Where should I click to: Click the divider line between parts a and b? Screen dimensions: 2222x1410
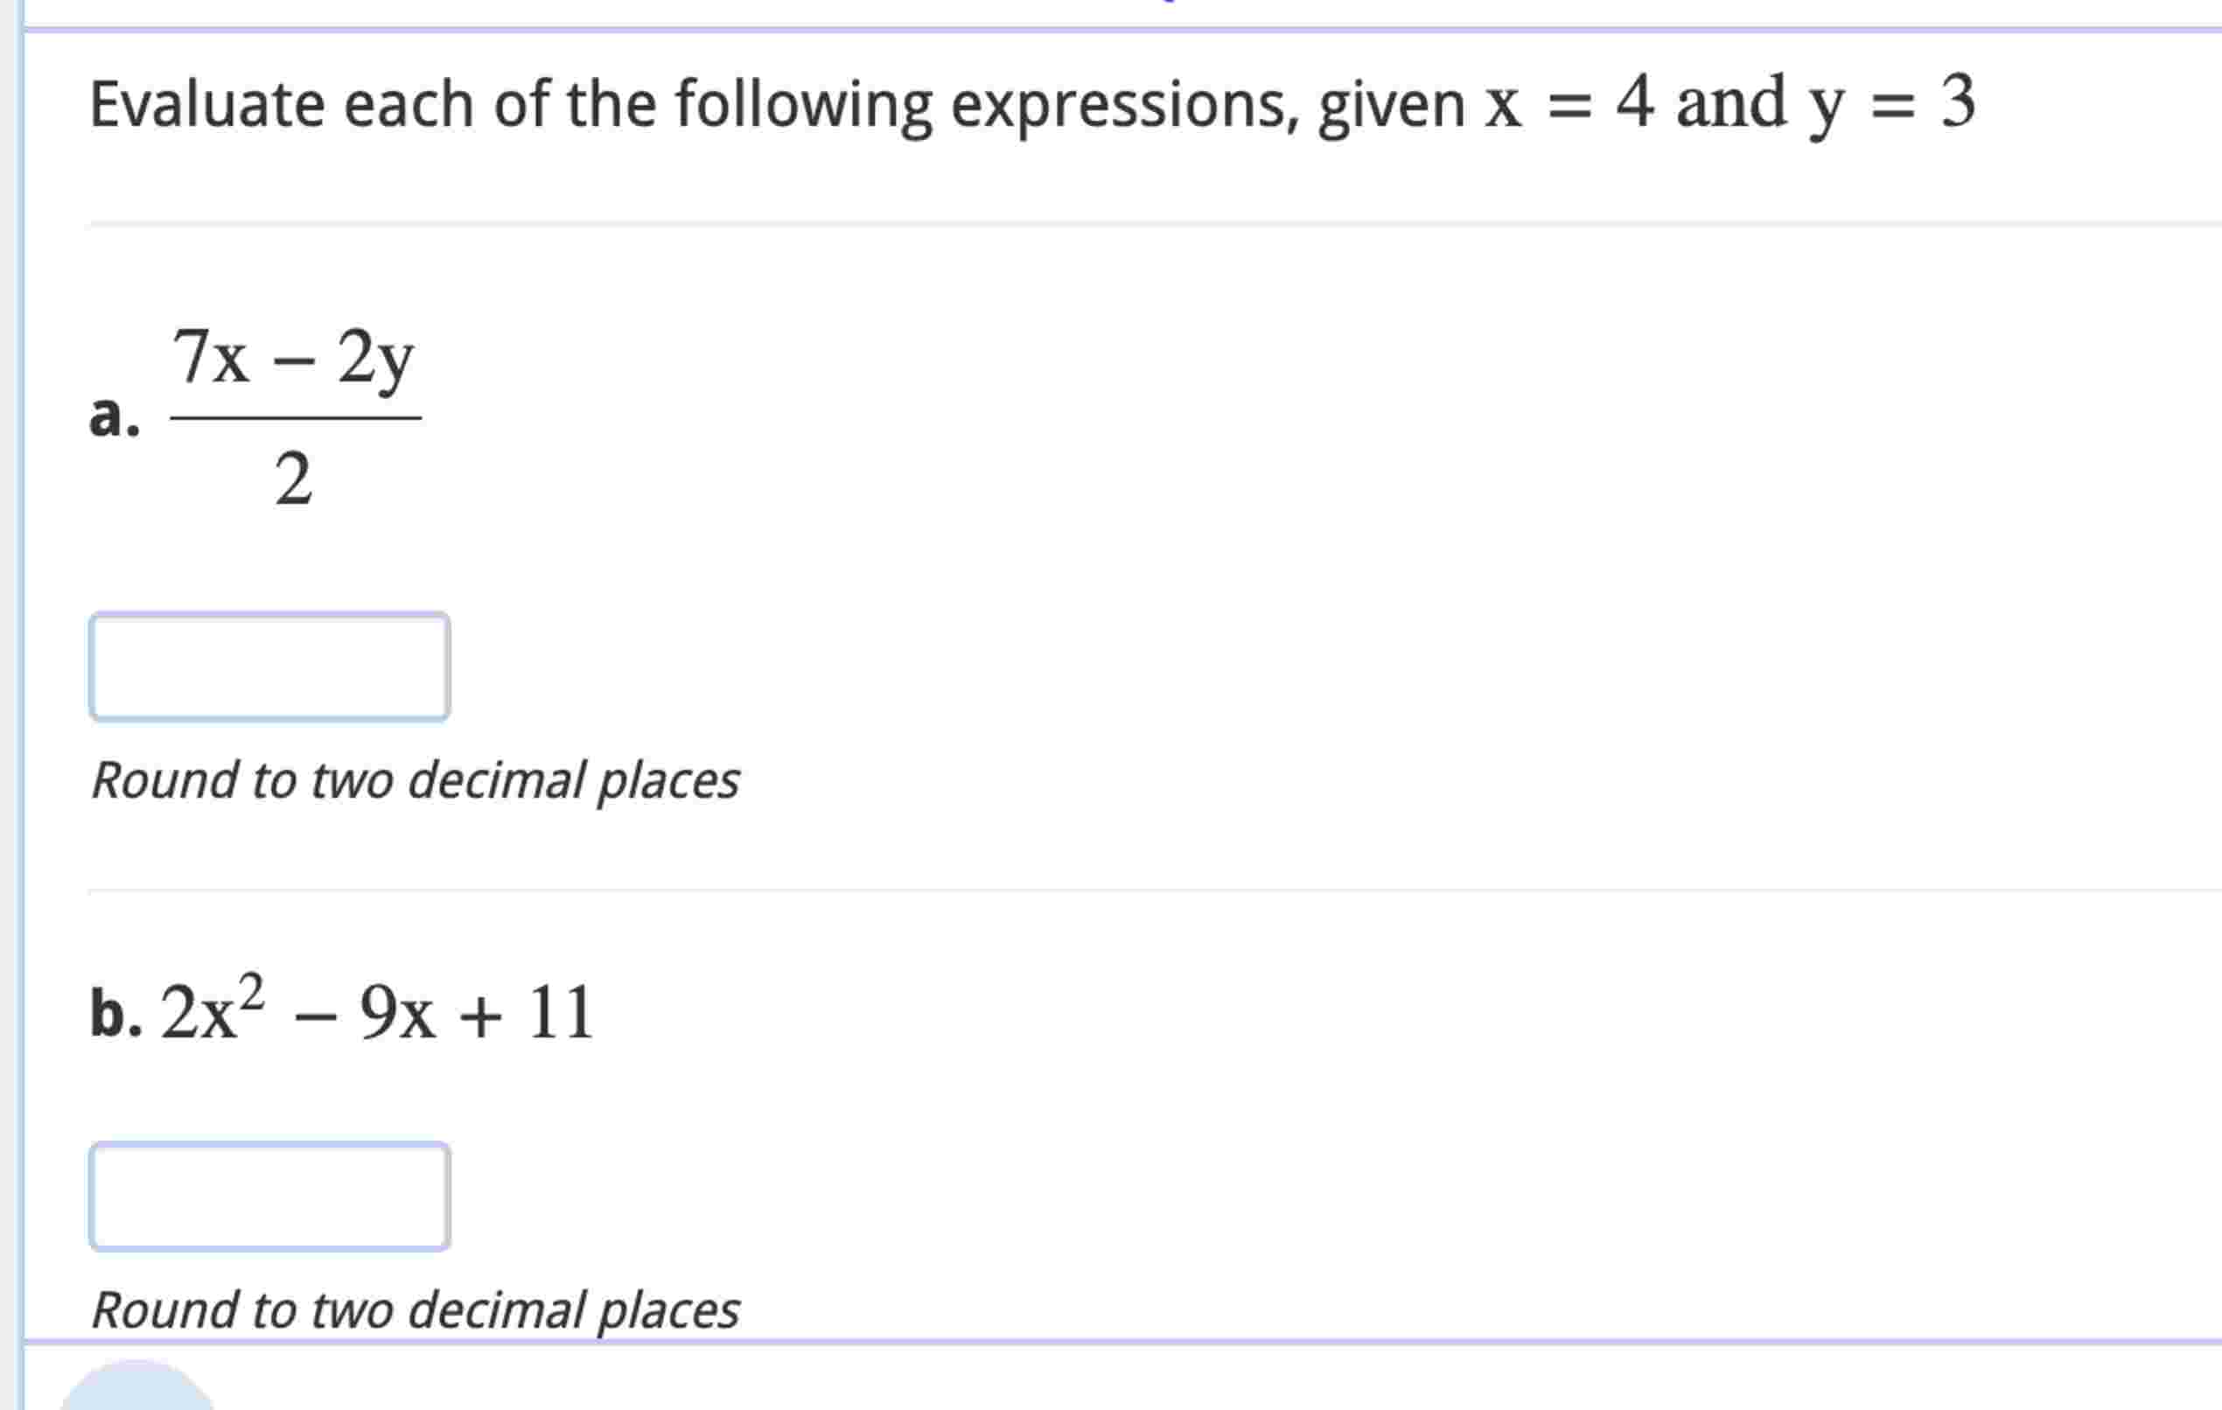point(1108,890)
